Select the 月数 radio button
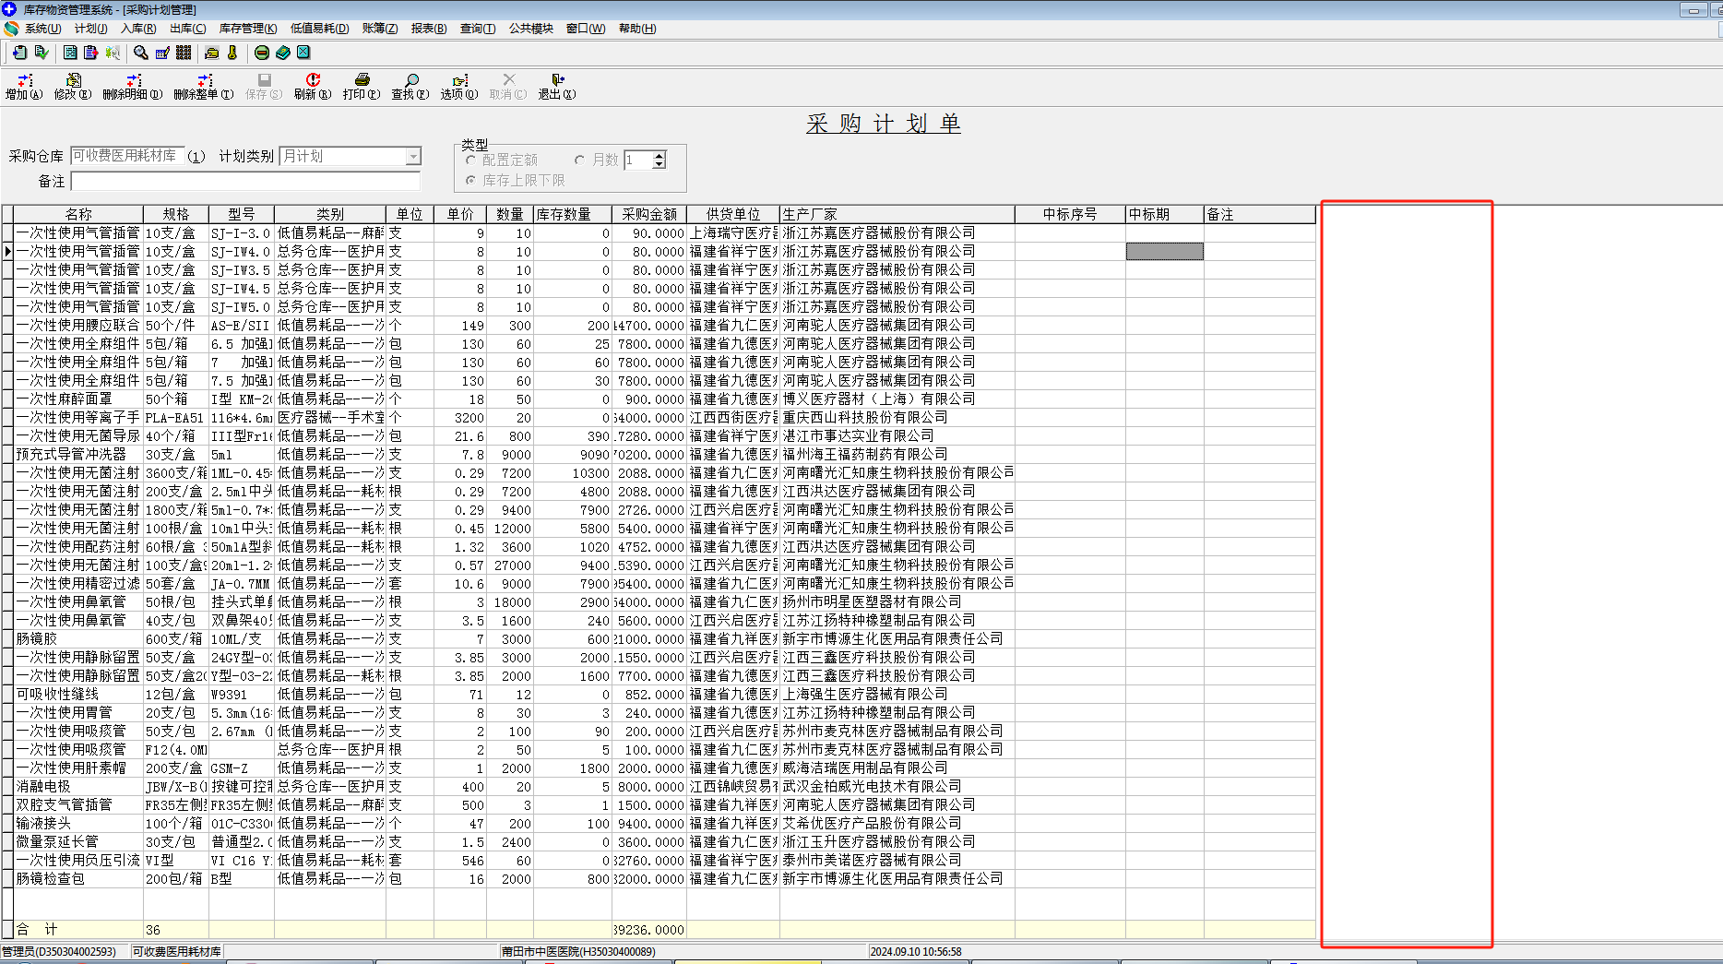The width and height of the screenshot is (1723, 964). (x=580, y=161)
